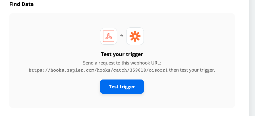Click the arrow between the two app icons

122,36
